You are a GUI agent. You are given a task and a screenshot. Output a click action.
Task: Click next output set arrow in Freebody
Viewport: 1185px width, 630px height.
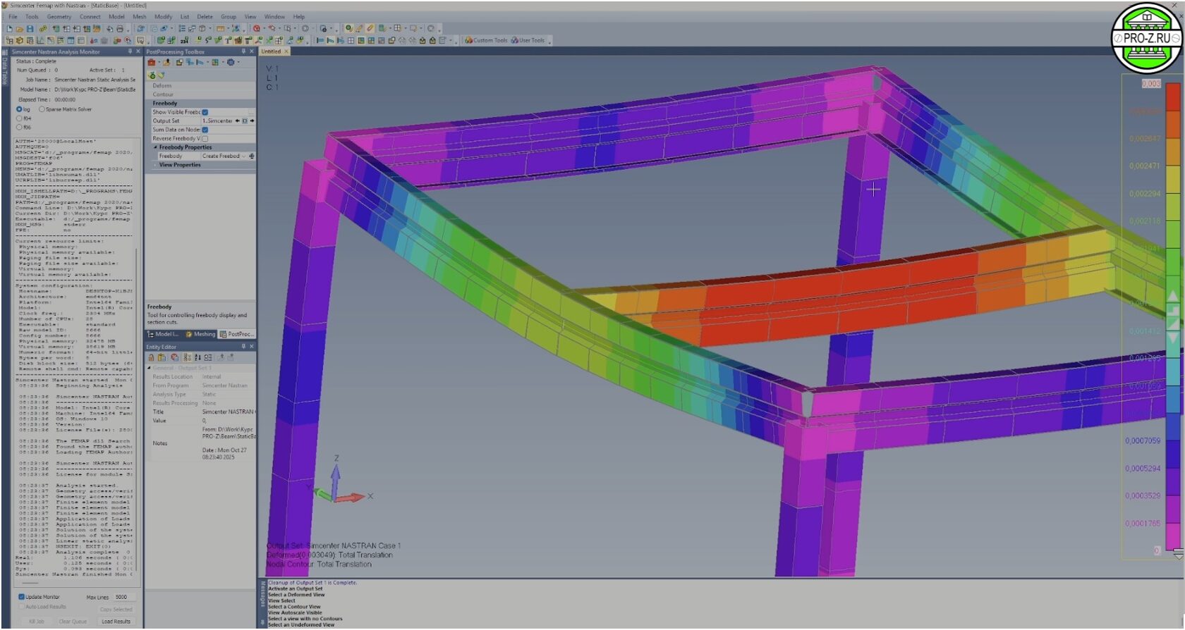pos(252,121)
